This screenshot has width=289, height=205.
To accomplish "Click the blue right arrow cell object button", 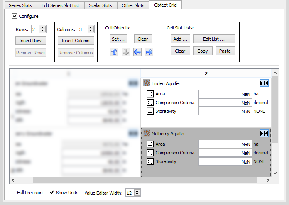I will pyautogui.click(x=149, y=52).
